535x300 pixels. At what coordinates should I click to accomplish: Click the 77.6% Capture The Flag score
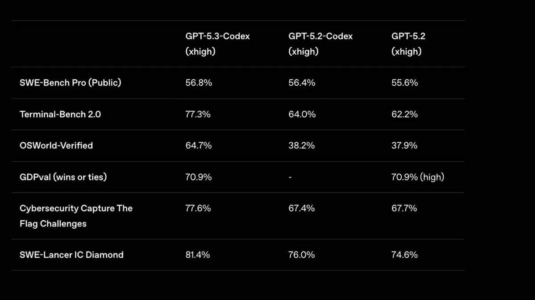coord(198,208)
